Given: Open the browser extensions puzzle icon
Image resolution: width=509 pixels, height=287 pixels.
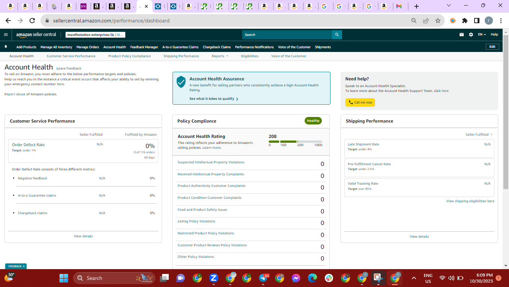Looking at the screenshot, I should [465, 21].
